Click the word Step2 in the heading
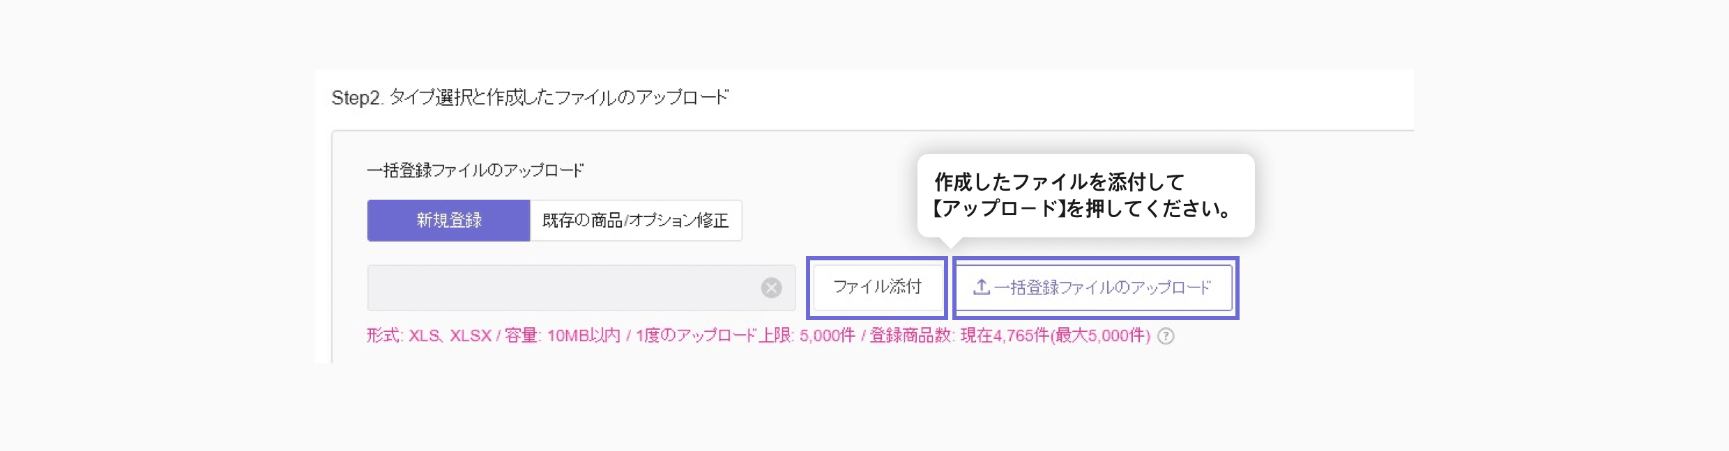This screenshot has width=1729, height=451. (x=356, y=98)
